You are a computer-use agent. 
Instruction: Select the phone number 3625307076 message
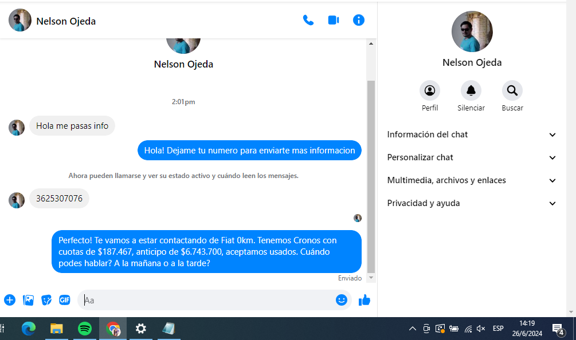point(59,199)
